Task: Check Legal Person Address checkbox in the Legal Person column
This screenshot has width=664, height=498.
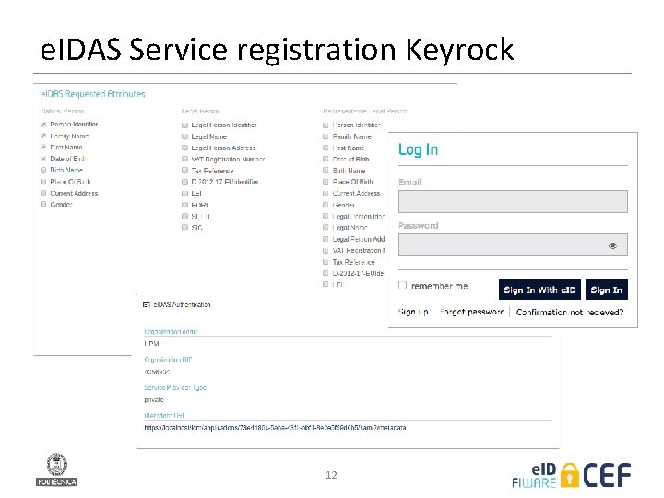Action: [x=184, y=148]
